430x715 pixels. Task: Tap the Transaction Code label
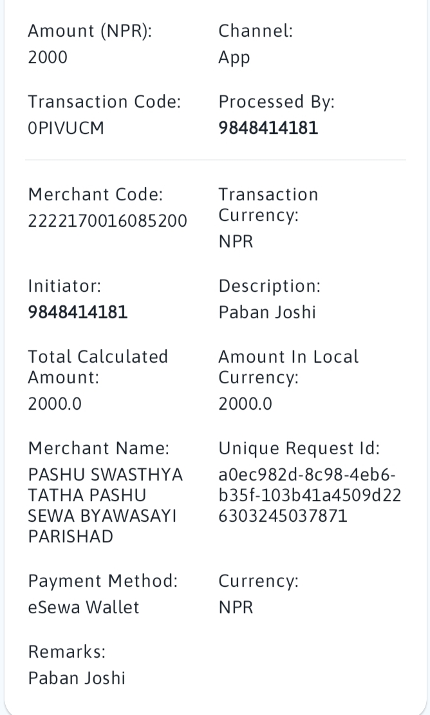104,102
